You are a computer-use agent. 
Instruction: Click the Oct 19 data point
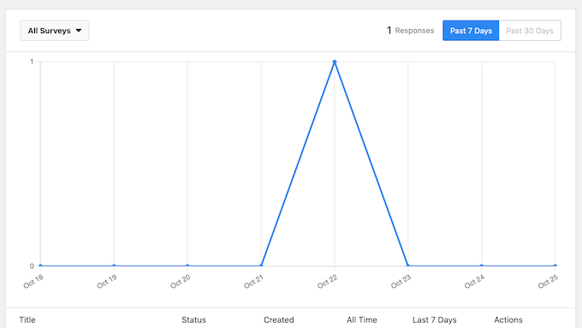click(x=114, y=266)
